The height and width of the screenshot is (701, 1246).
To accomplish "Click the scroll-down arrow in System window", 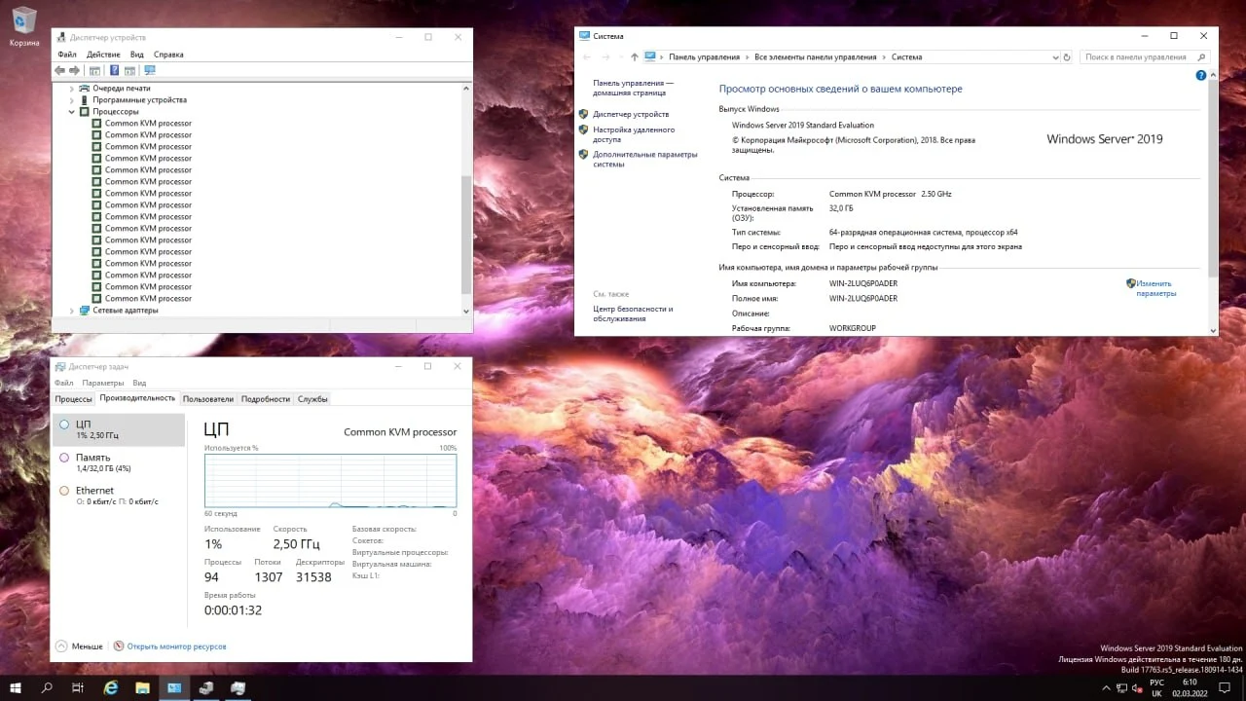I will [1212, 331].
